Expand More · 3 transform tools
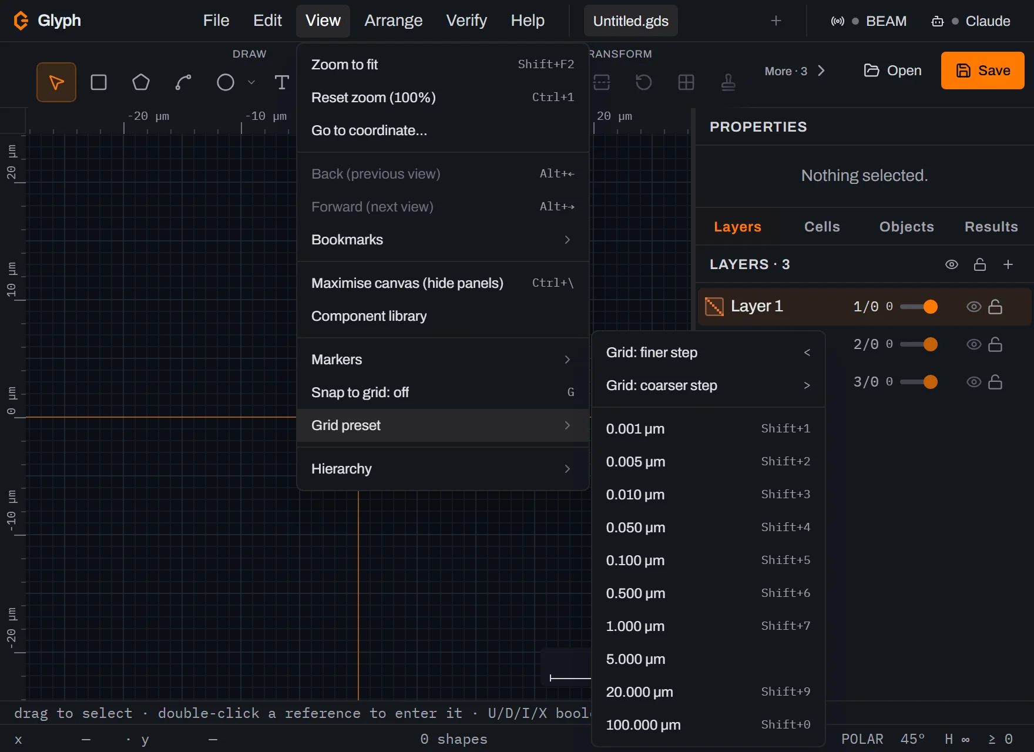 point(795,71)
